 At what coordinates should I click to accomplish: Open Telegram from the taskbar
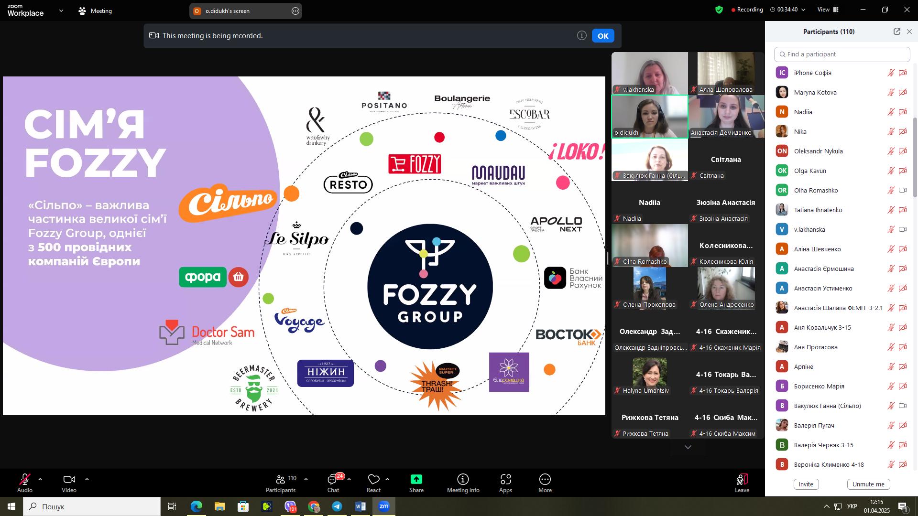pyautogui.click(x=337, y=506)
